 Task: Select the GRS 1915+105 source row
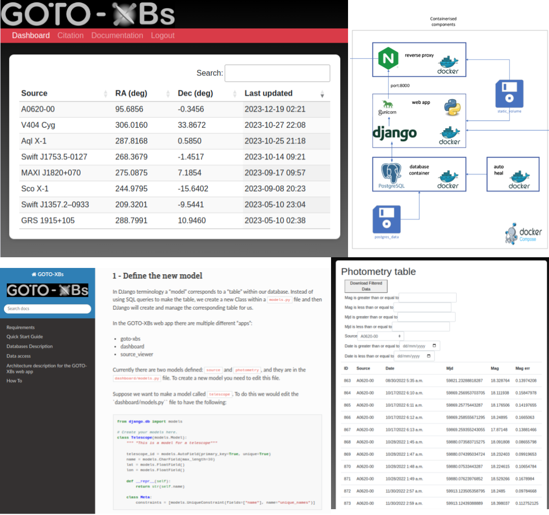click(x=174, y=220)
